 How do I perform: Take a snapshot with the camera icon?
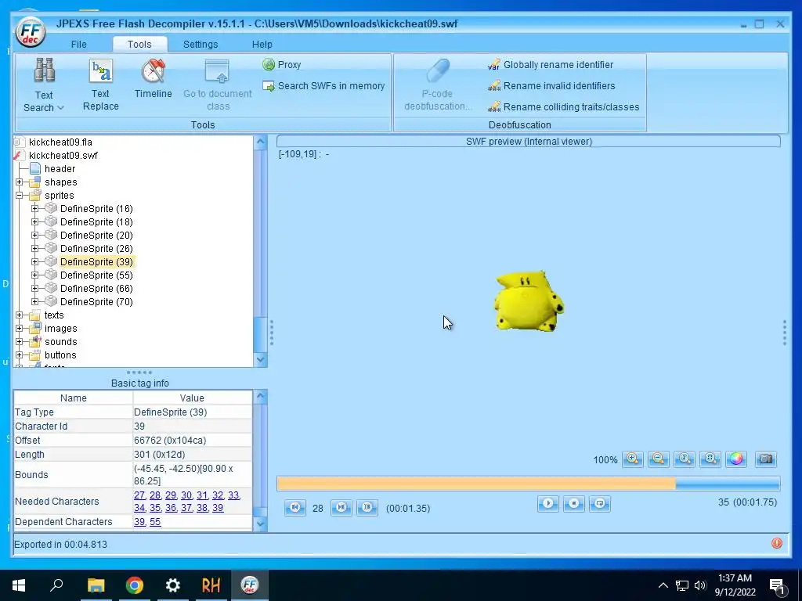pos(766,459)
